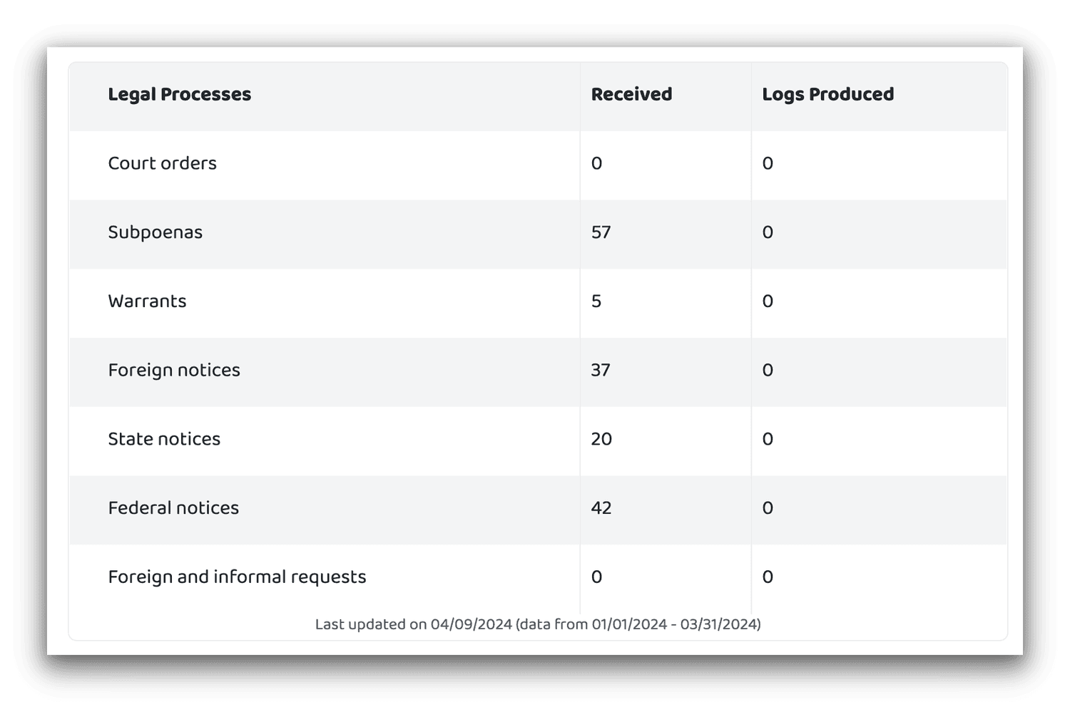Select the Foreign notices row label
The width and height of the screenshot is (1070, 702).
(174, 370)
